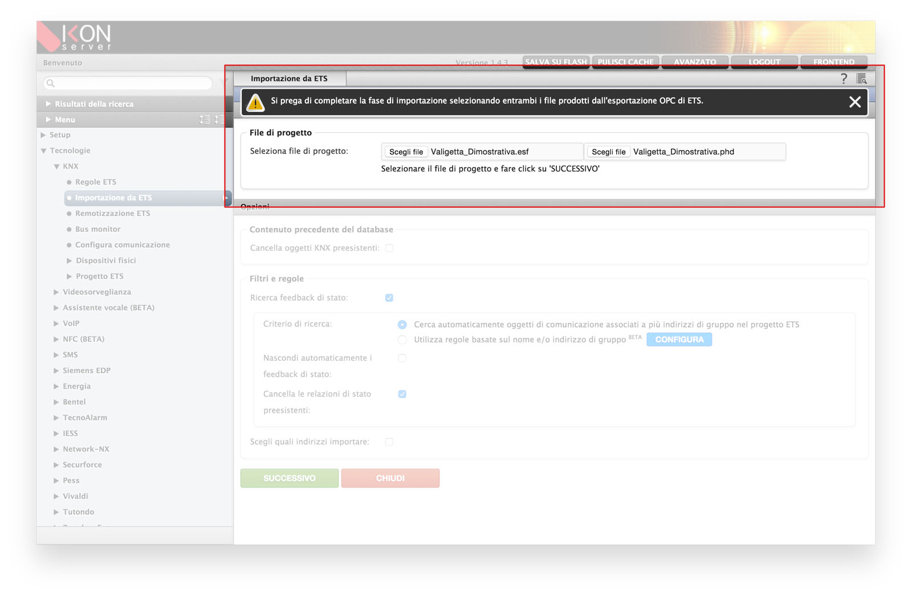Click the SUCCESSIVO button
The width and height of the screenshot is (912, 597).
(290, 478)
